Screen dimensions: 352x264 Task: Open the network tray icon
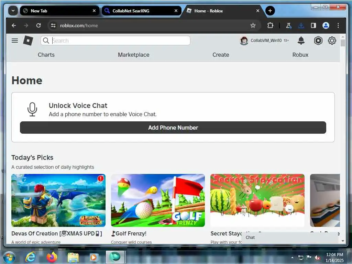pos(300,258)
